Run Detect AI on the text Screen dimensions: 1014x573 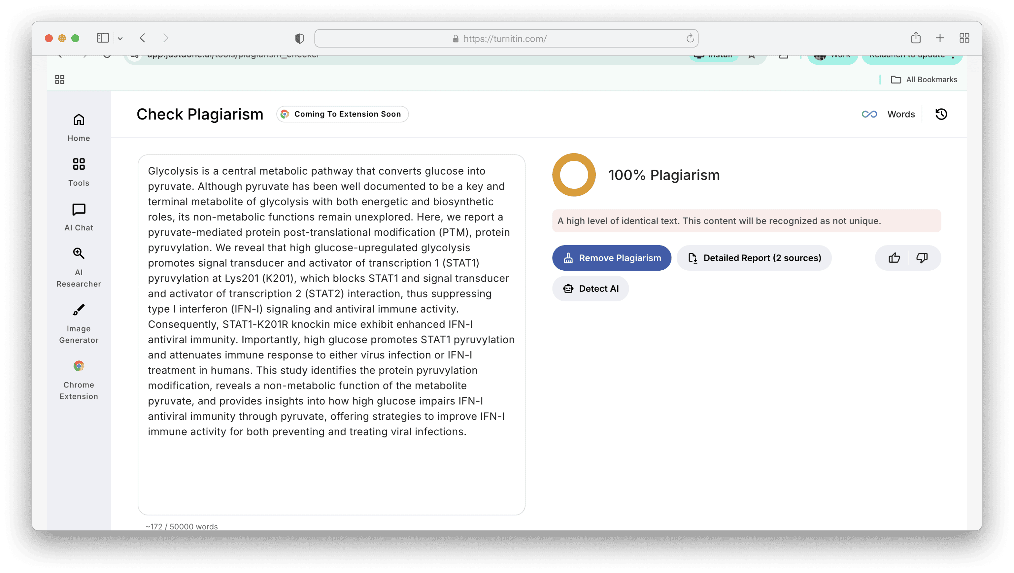[x=590, y=288]
